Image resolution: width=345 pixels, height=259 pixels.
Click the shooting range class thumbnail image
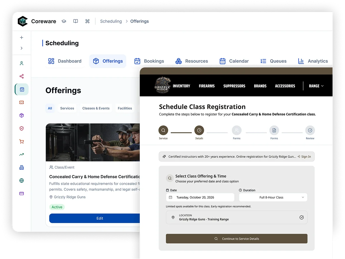tap(93, 142)
